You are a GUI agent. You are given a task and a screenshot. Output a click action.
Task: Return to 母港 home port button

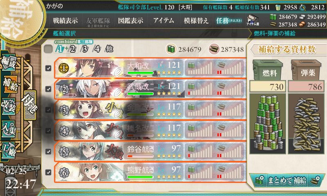coord(30,105)
